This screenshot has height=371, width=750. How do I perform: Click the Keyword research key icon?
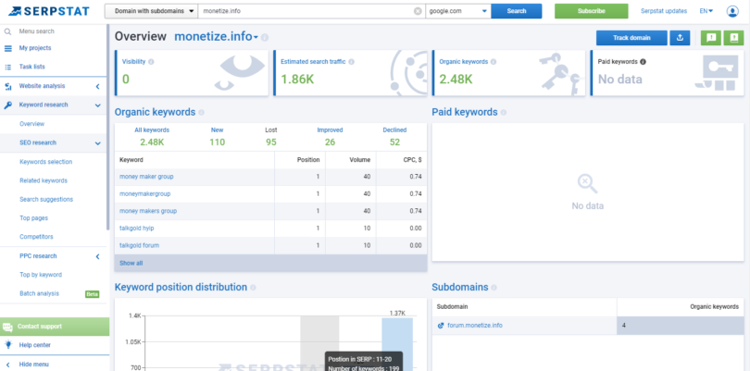pos(7,105)
